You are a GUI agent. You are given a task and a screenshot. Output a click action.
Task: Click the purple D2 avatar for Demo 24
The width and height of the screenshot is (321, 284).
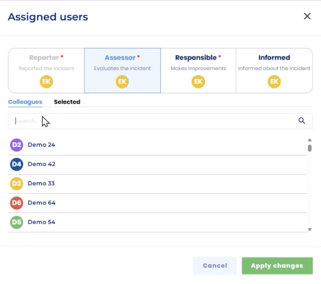pyautogui.click(x=17, y=145)
